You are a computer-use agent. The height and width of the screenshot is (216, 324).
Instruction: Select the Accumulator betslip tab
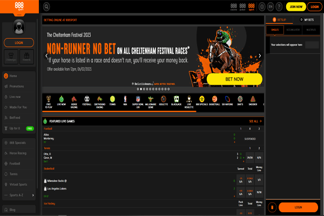pyautogui.click(x=293, y=30)
